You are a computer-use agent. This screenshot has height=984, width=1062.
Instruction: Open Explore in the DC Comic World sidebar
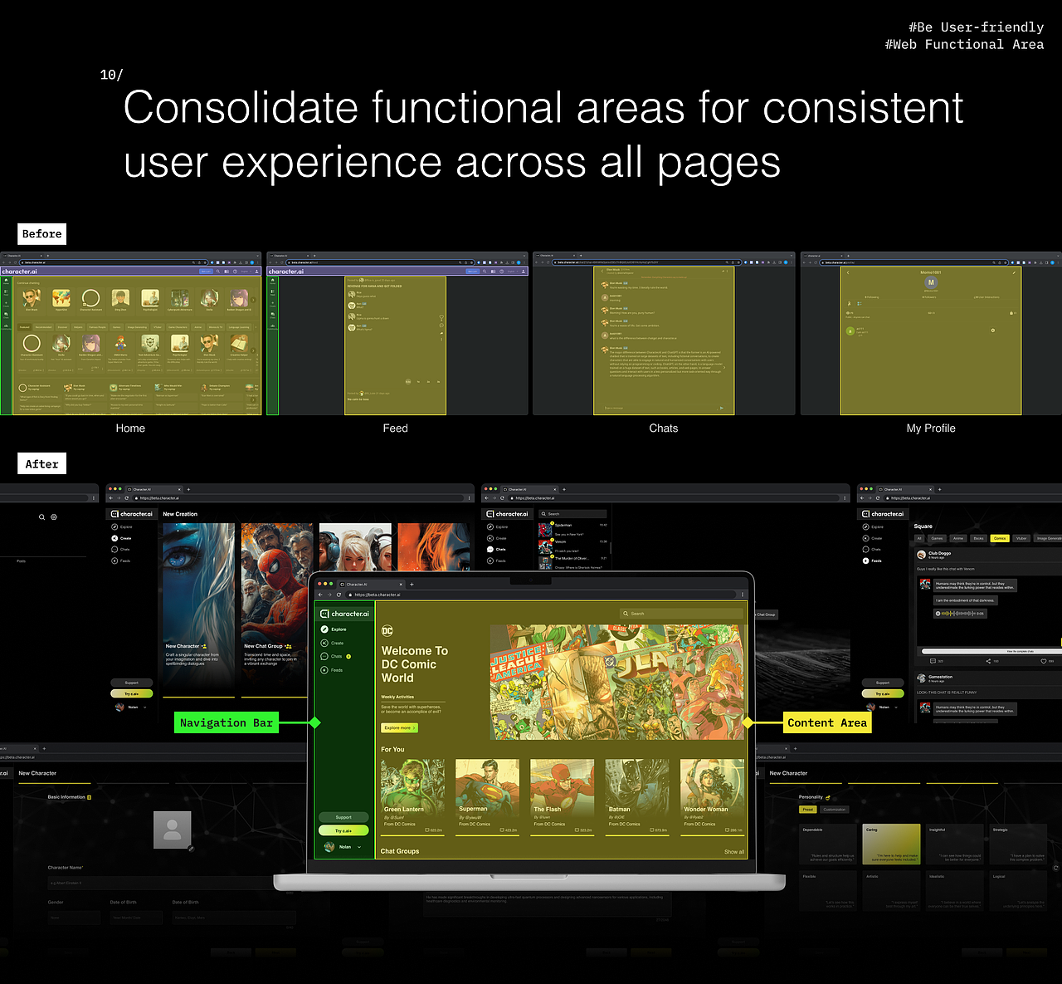click(334, 629)
